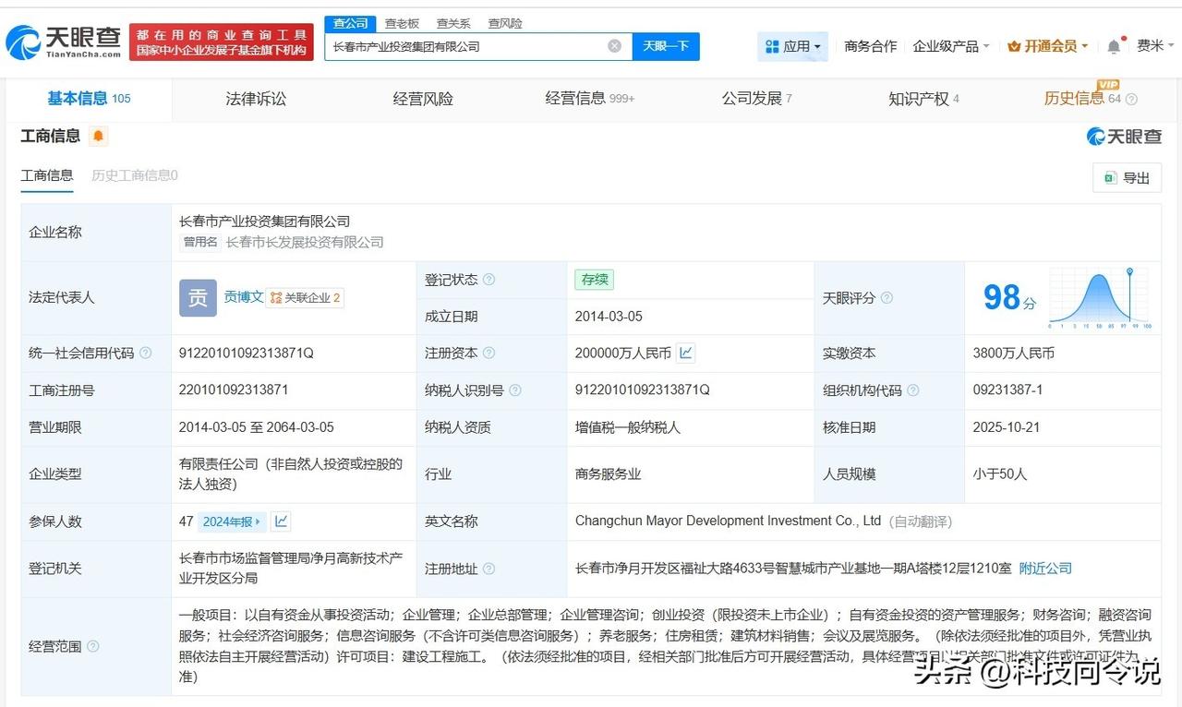The image size is (1182, 707).
Task: Open the trend chart icon beside 200000万人民币
Action: pos(686,353)
